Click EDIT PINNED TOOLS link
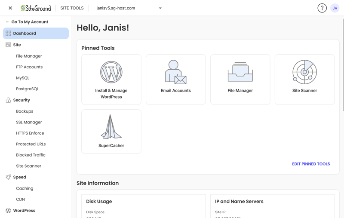This screenshot has width=344, height=218. coord(311,164)
